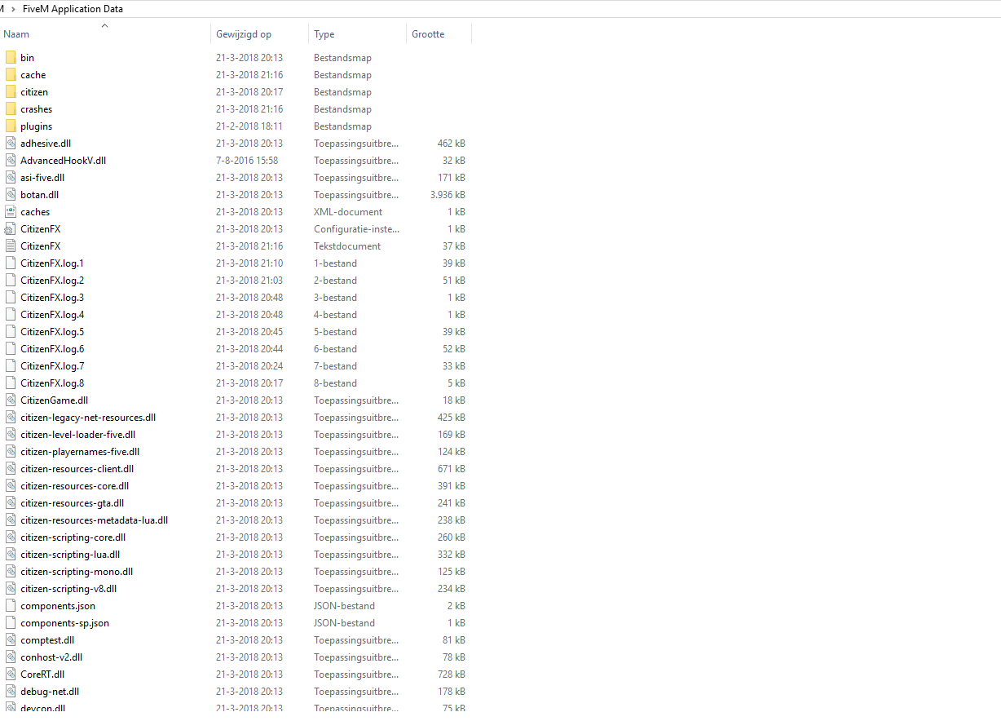1001x721 pixels.
Task: Click the Tekstdocument type cell
Action: coord(347,245)
